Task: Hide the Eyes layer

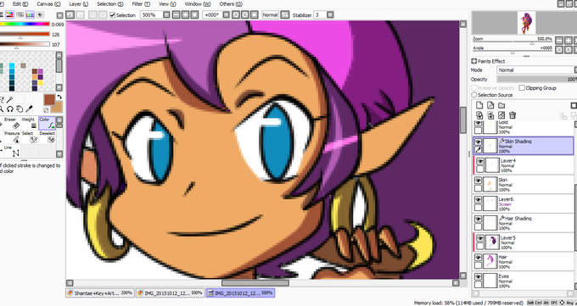Action: [478, 276]
